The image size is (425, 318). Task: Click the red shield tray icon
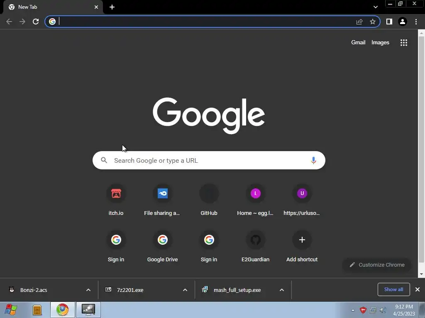pyautogui.click(x=363, y=310)
